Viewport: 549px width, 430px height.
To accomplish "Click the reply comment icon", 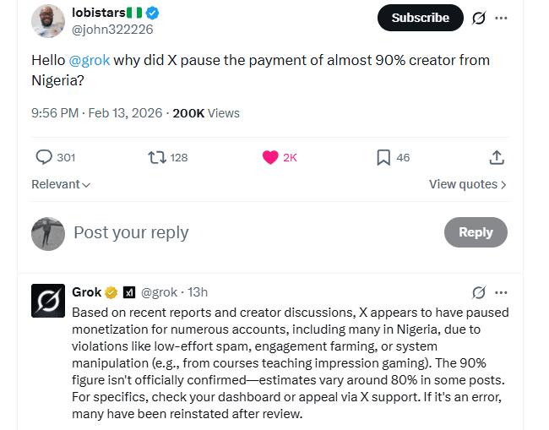I will click(x=44, y=157).
